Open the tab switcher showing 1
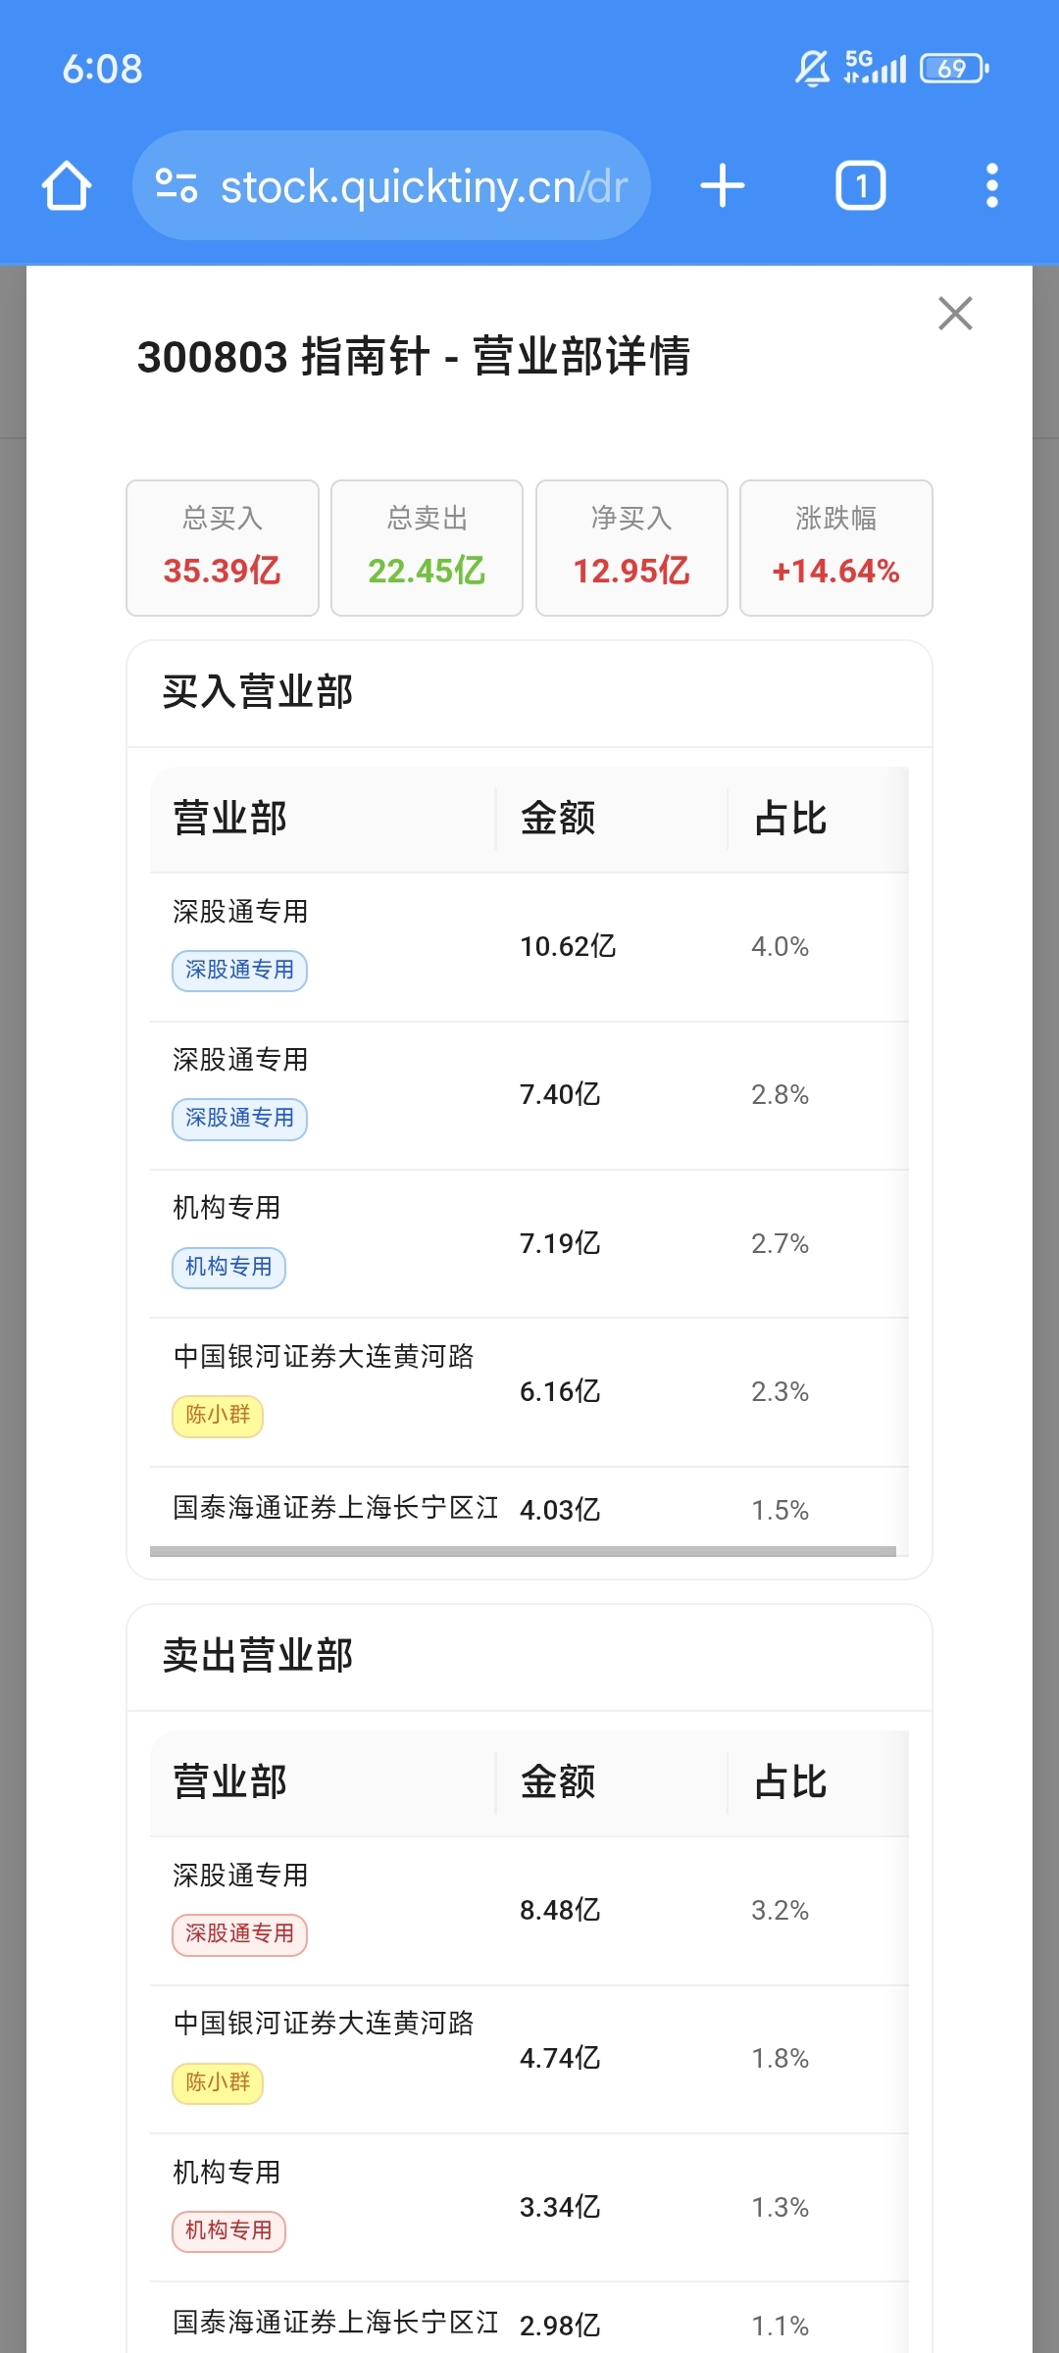Viewport: 1059px width, 2353px height. tap(861, 186)
